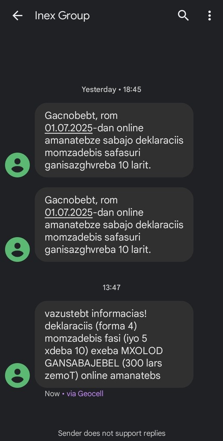Tap the 'MXOLOD GANSABAJEBEL' text in the latest message
This screenshot has width=223, height=441.
(104, 357)
